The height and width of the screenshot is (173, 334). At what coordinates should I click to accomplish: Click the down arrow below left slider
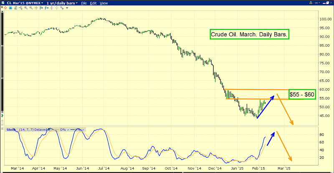coord(2,112)
